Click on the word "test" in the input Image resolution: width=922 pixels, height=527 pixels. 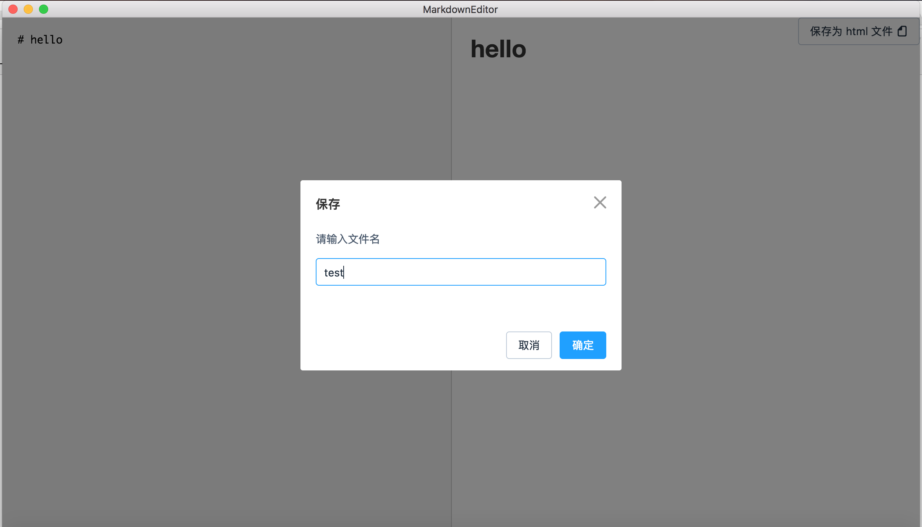point(333,273)
